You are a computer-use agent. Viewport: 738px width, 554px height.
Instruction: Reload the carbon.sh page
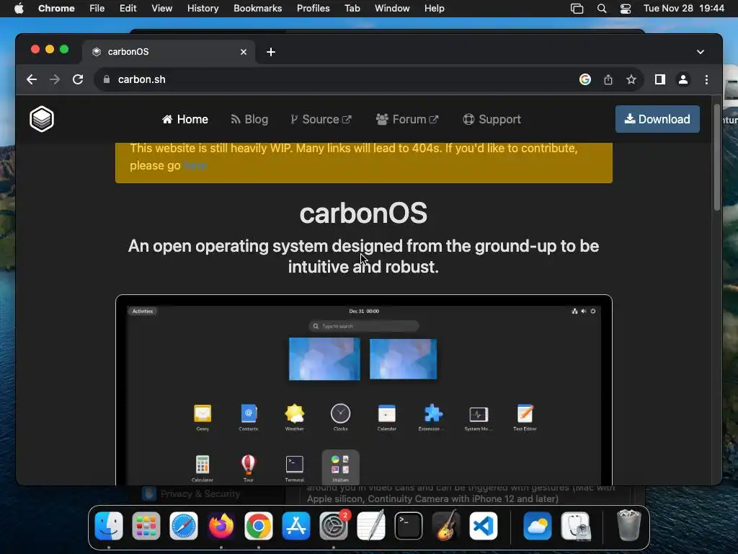78,79
